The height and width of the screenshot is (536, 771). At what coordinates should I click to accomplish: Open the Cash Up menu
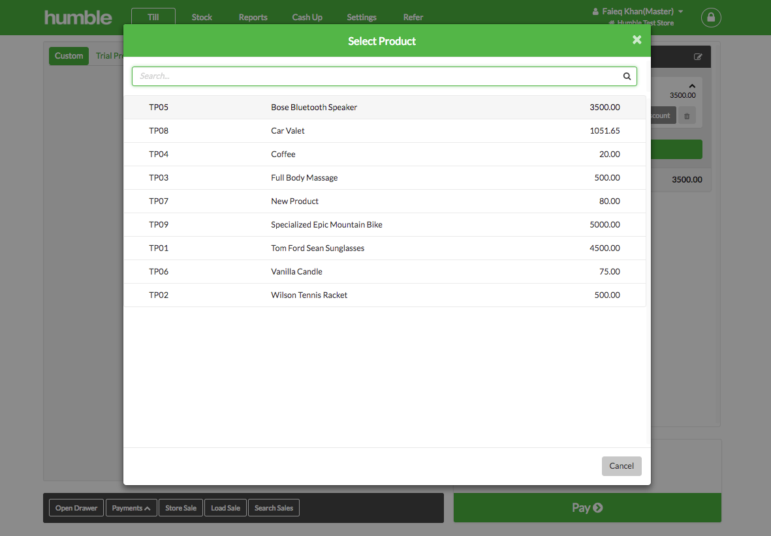(307, 17)
